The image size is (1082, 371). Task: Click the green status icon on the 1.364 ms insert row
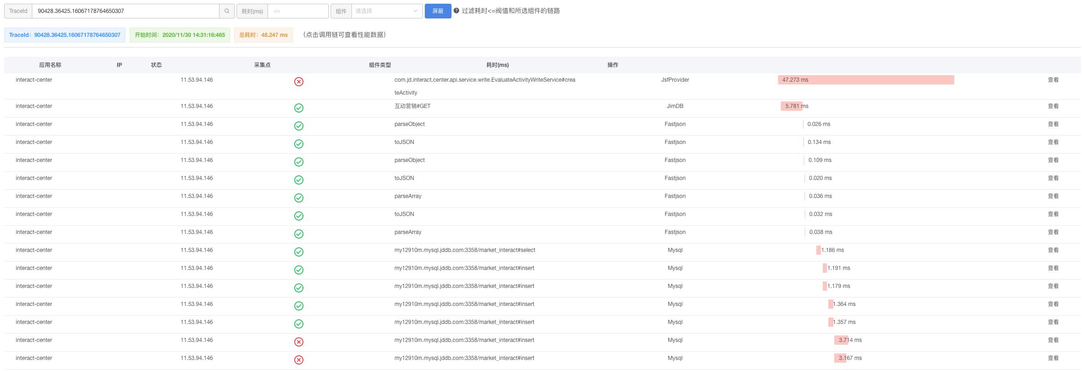(x=299, y=306)
